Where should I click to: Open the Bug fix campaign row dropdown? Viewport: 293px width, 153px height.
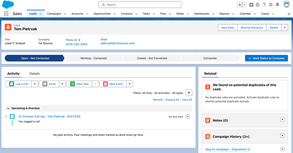point(283,149)
